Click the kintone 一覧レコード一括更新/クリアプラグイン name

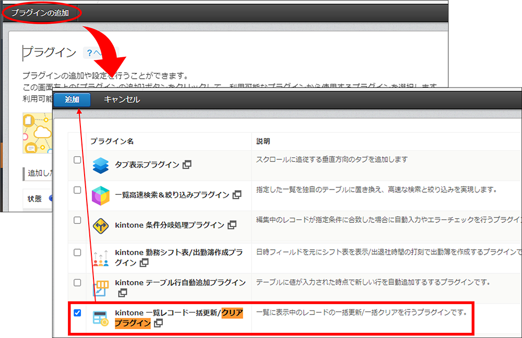point(179,318)
